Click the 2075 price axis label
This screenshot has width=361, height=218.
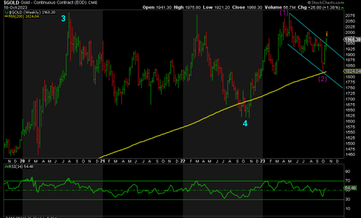pyautogui.click(x=350, y=16)
